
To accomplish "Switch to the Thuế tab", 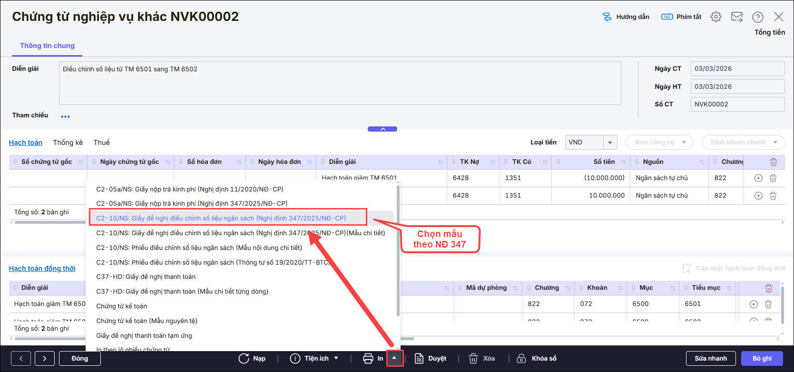I will [x=102, y=143].
